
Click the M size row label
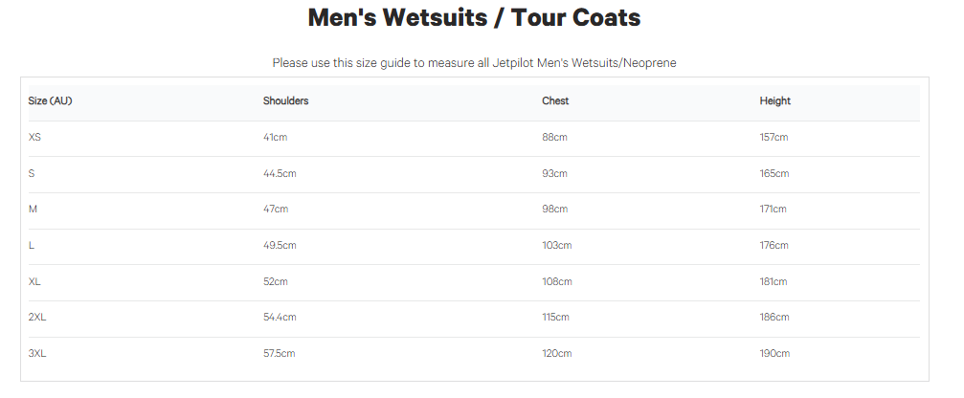coord(33,210)
